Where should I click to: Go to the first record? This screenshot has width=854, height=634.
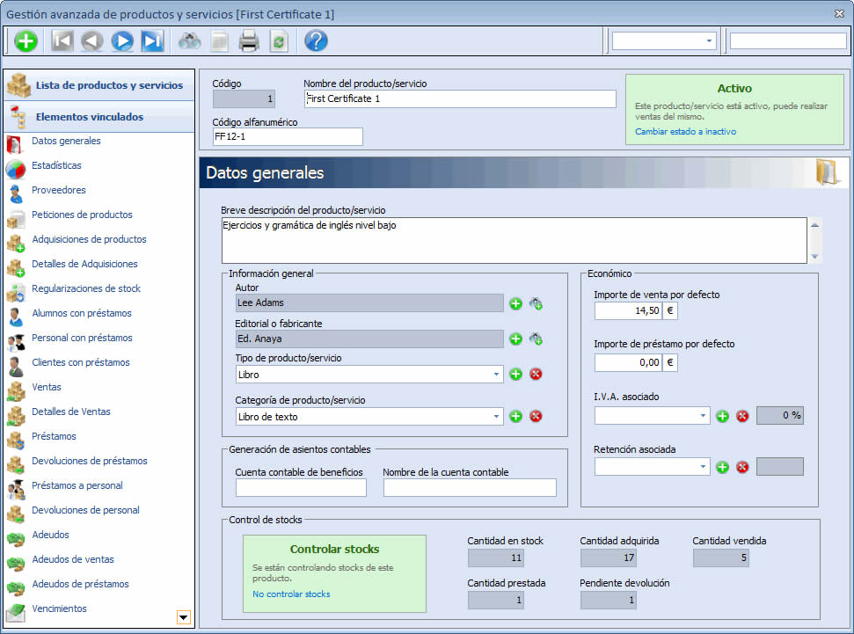(62, 40)
